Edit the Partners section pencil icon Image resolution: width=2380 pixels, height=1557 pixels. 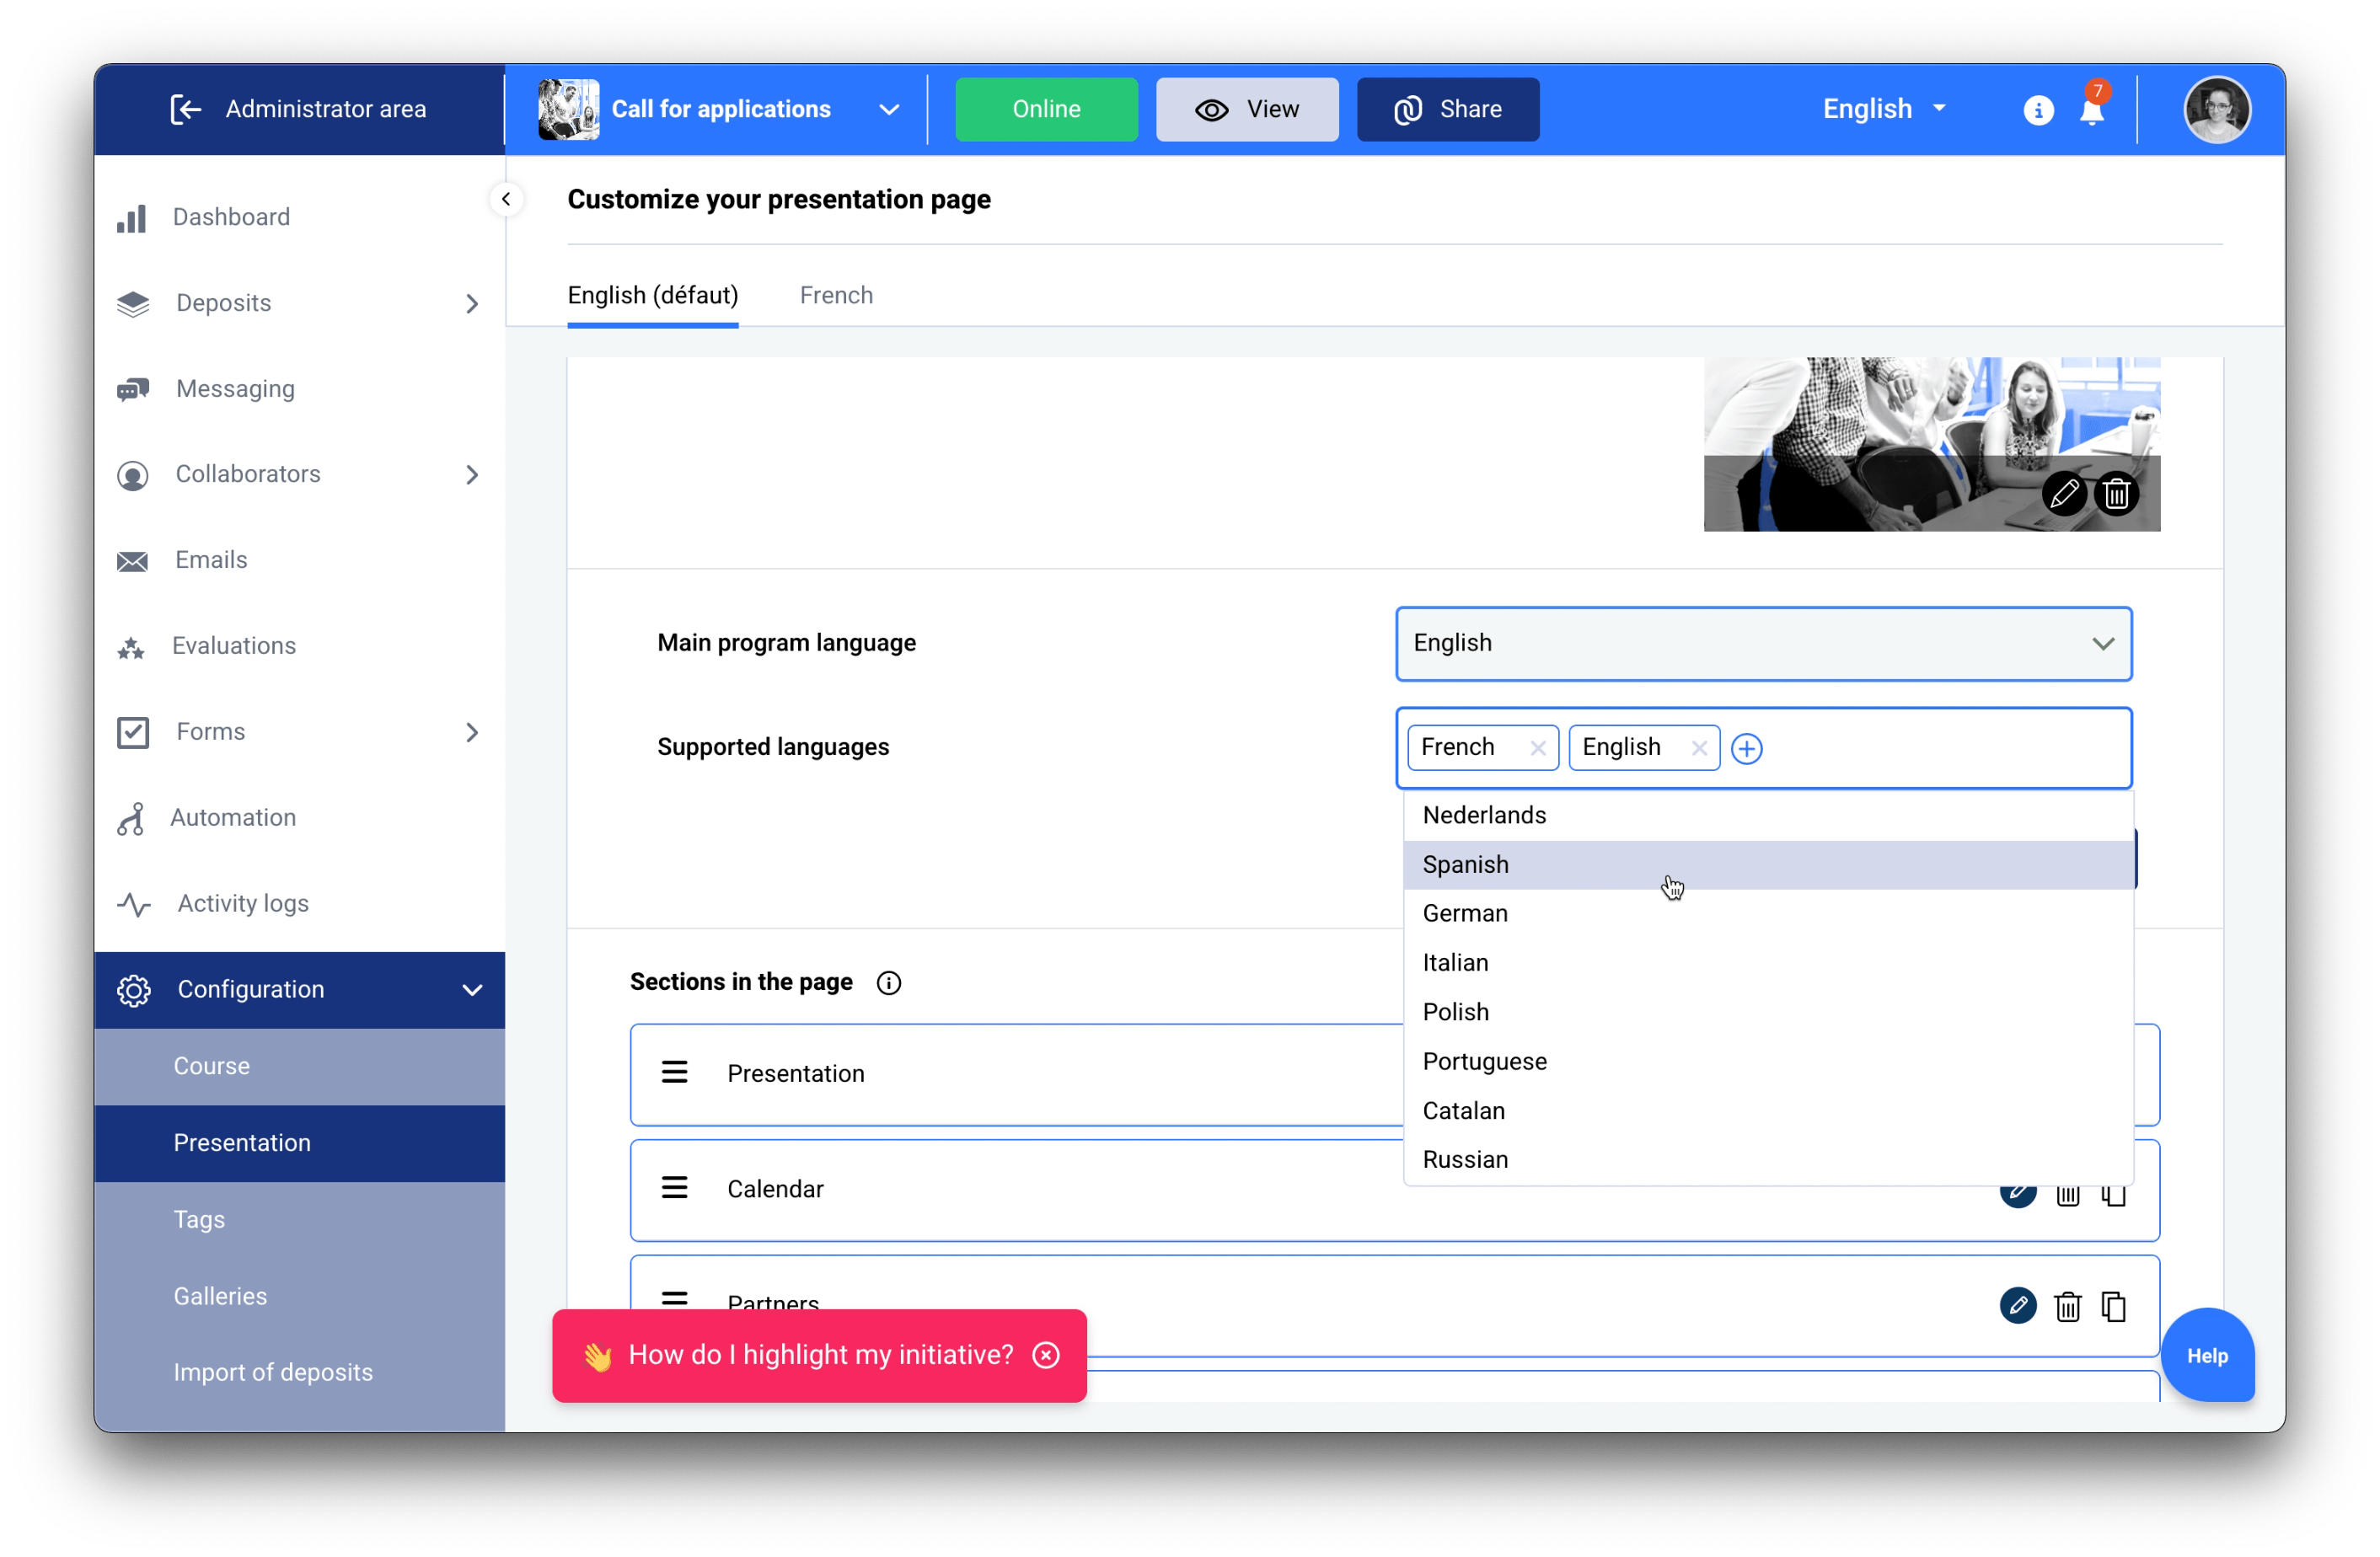click(2018, 1306)
